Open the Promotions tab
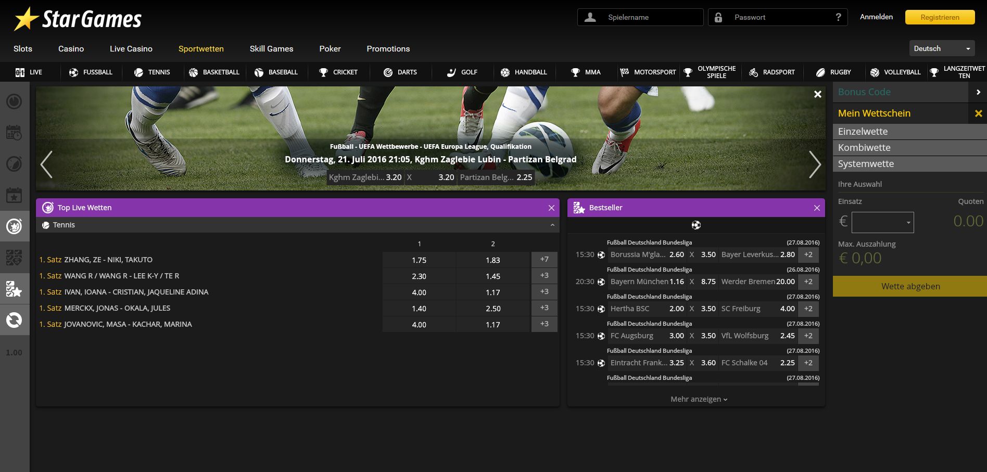The width and height of the screenshot is (987, 472). coord(388,48)
